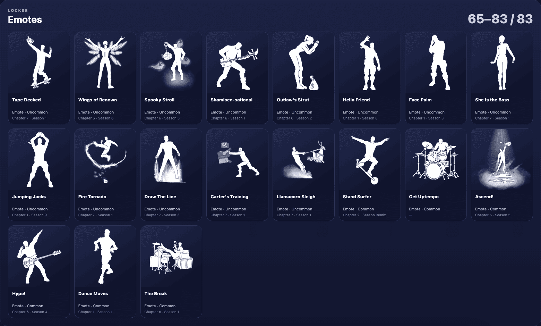Click the "Jumping Jacks" emote name
The height and width of the screenshot is (326, 541).
point(29,197)
